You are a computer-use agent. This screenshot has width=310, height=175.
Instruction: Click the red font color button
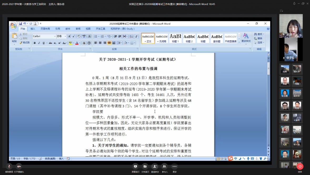[77, 43]
